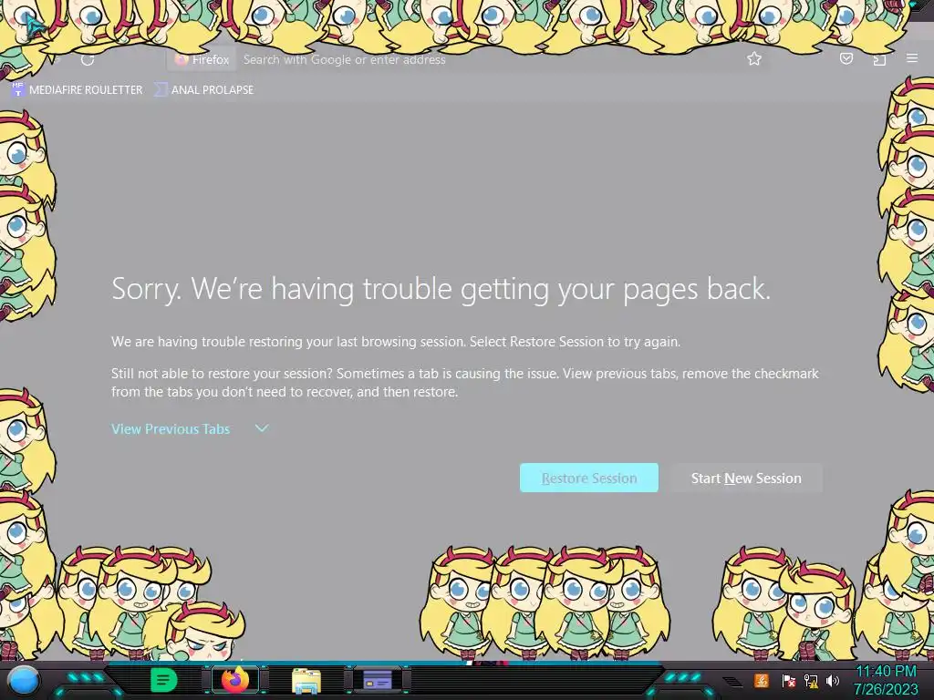
Task: Reload the page with the refresh icon
Action: click(88, 59)
